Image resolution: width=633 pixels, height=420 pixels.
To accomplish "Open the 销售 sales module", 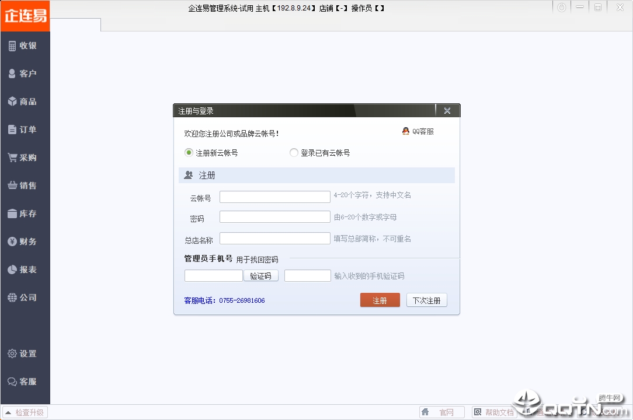I will (x=23, y=185).
